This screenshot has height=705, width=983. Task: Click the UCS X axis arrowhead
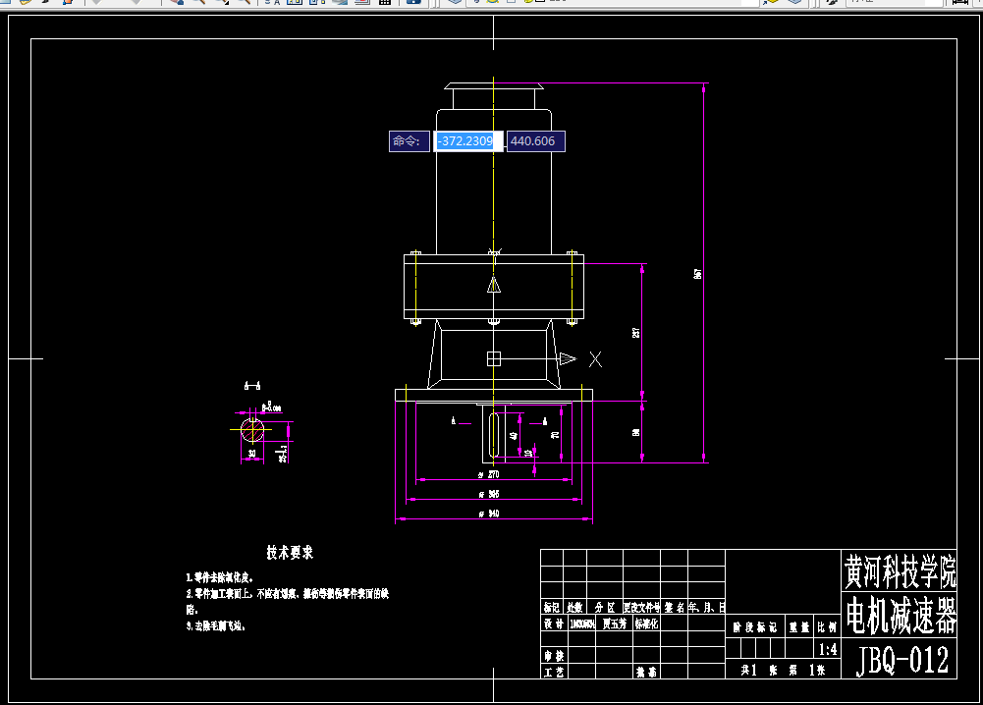[568, 359]
